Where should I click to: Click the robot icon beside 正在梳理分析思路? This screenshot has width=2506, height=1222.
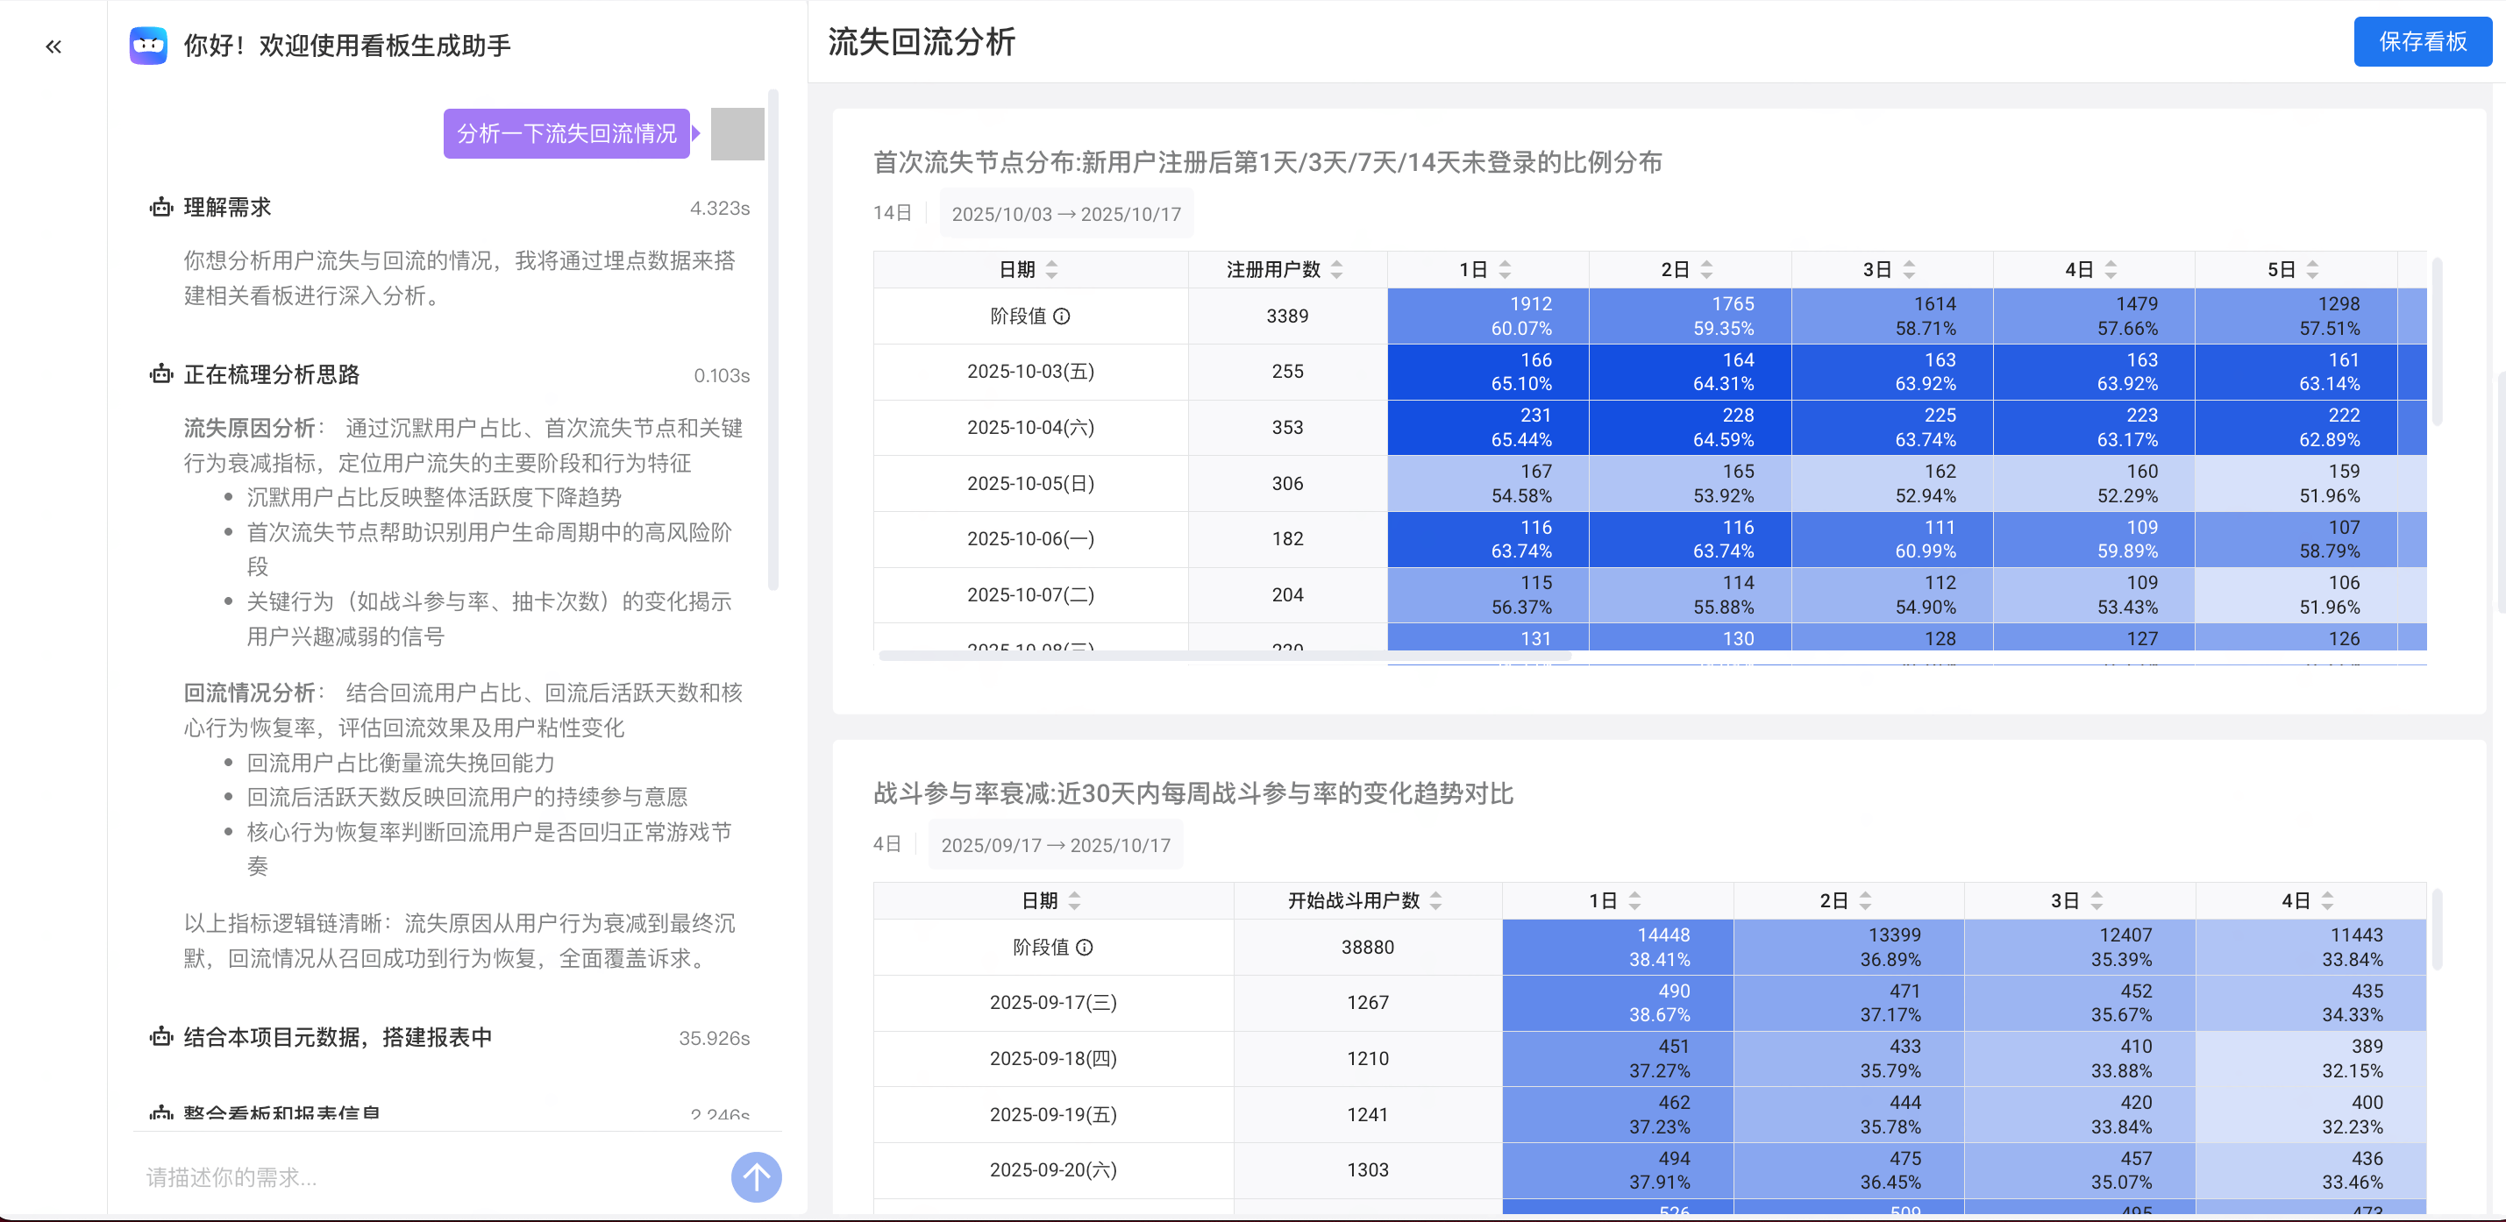160,373
